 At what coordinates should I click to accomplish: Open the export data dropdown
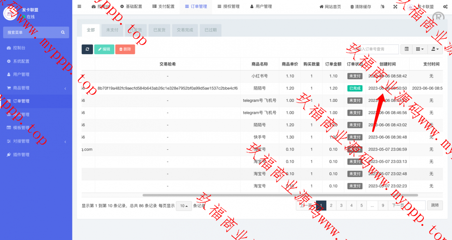(435, 49)
